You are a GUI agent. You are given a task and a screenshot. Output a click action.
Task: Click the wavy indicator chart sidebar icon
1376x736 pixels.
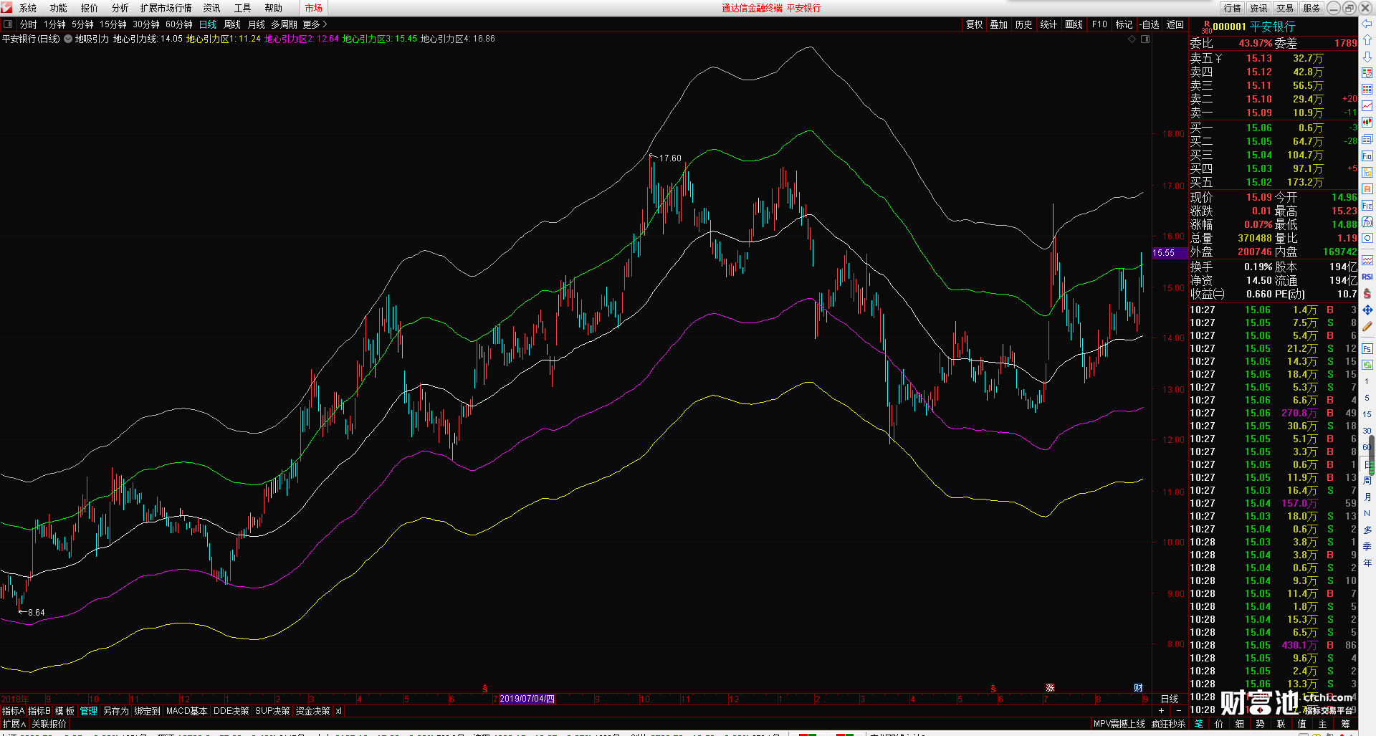1367,260
